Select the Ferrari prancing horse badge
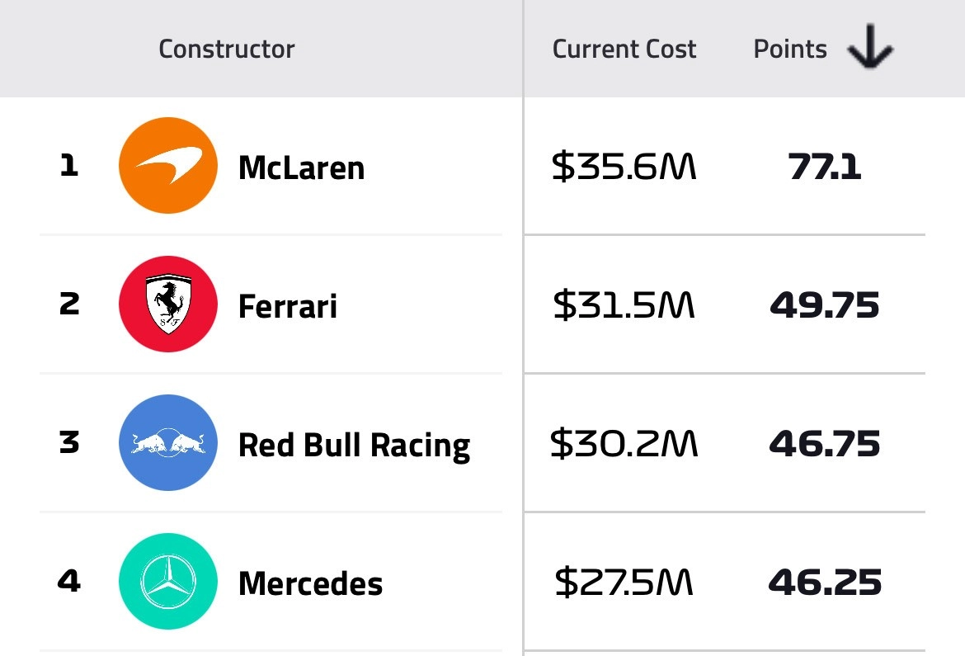The height and width of the screenshot is (656, 965). 168,304
